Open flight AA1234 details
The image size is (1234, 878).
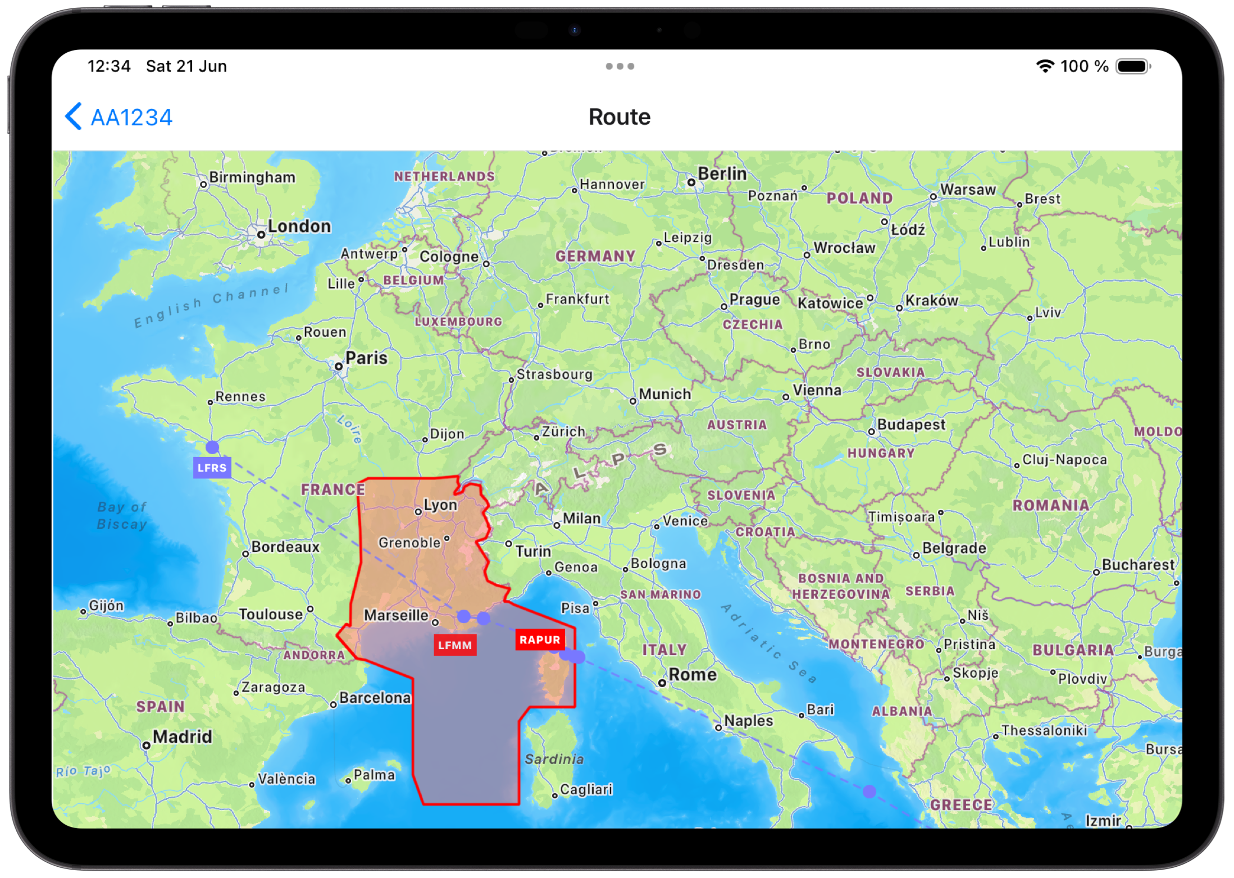[131, 117]
